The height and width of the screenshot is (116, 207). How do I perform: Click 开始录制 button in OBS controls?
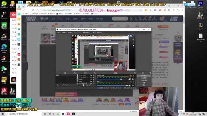pos(144,78)
